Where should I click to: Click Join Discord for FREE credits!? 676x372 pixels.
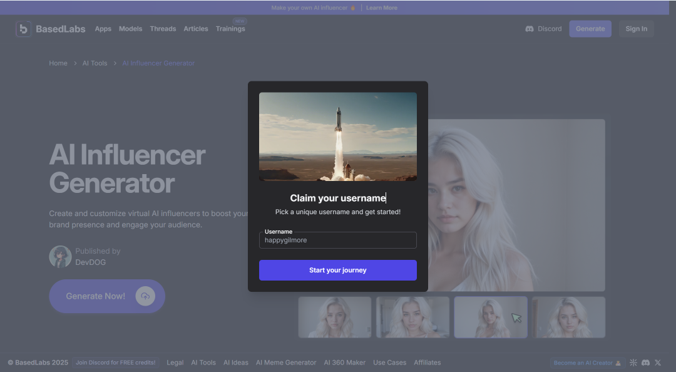pyautogui.click(x=116, y=363)
